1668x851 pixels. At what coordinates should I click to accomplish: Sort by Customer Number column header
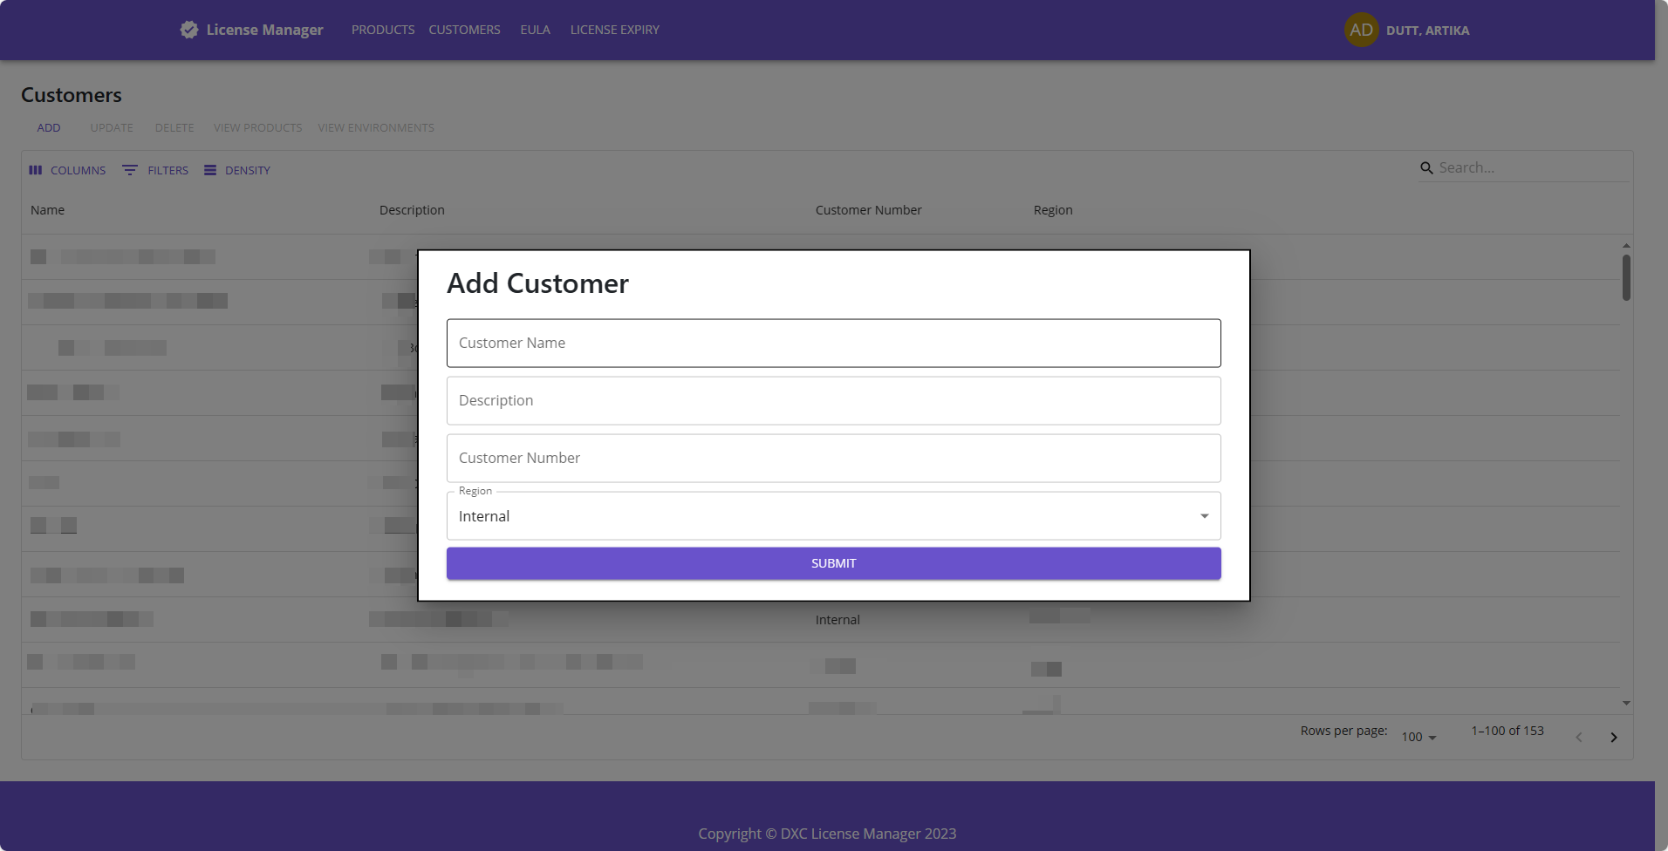point(868,210)
